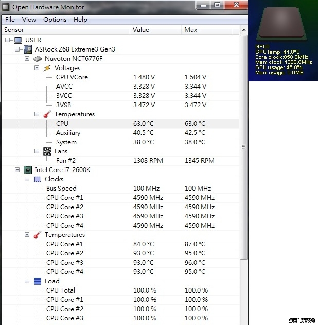
Task: Click the vertical scrollbar thumb
Action: [244, 147]
